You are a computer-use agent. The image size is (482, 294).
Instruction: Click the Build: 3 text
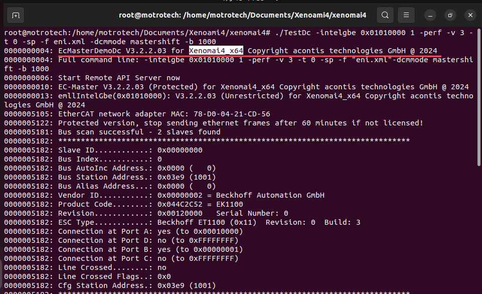click(x=342, y=222)
